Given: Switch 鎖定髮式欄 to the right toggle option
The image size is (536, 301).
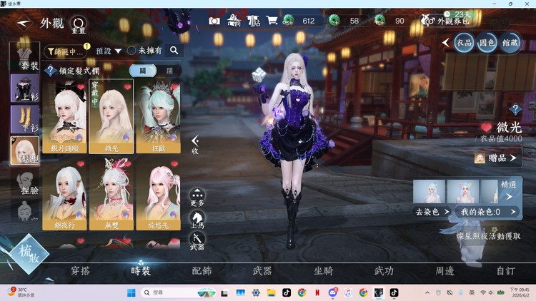Looking at the screenshot, I should coord(169,71).
